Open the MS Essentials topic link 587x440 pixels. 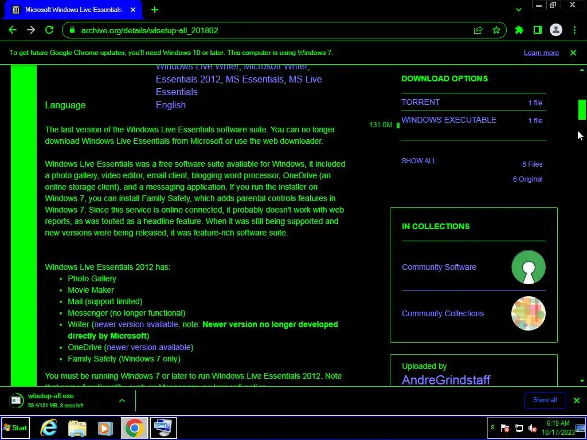tap(255, 79)
